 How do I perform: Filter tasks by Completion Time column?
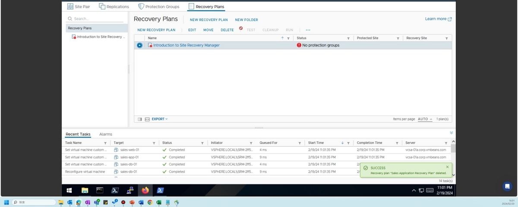(397, 143)
